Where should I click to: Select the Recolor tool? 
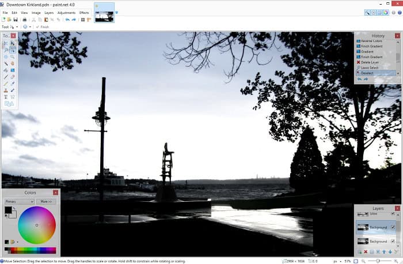coord(12,90)
